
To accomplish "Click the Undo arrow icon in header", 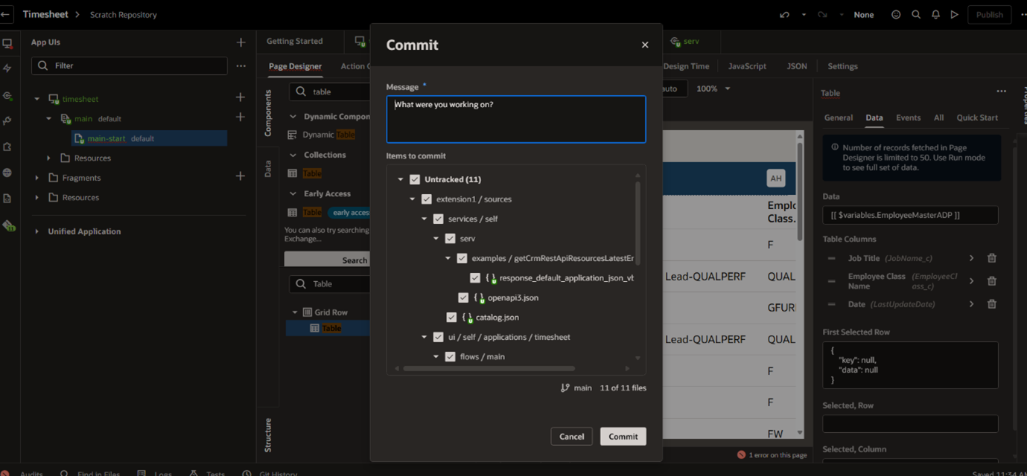I will [x=784, y=15].
